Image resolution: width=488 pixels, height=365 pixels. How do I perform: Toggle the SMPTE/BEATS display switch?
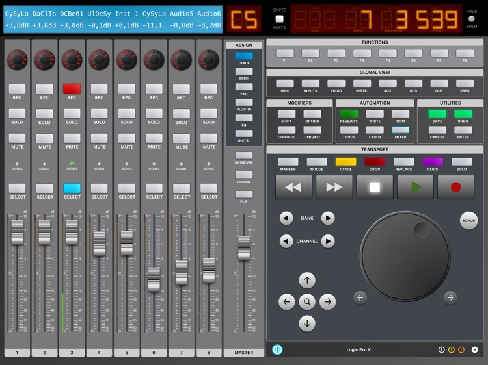pos(279,19)
